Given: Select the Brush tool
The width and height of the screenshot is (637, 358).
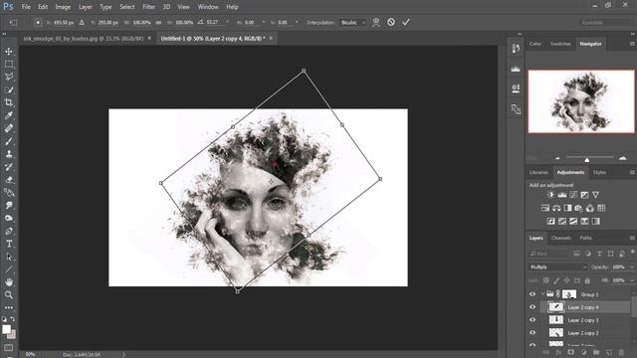Looking at the screenshot, I should tap(9, 141).
